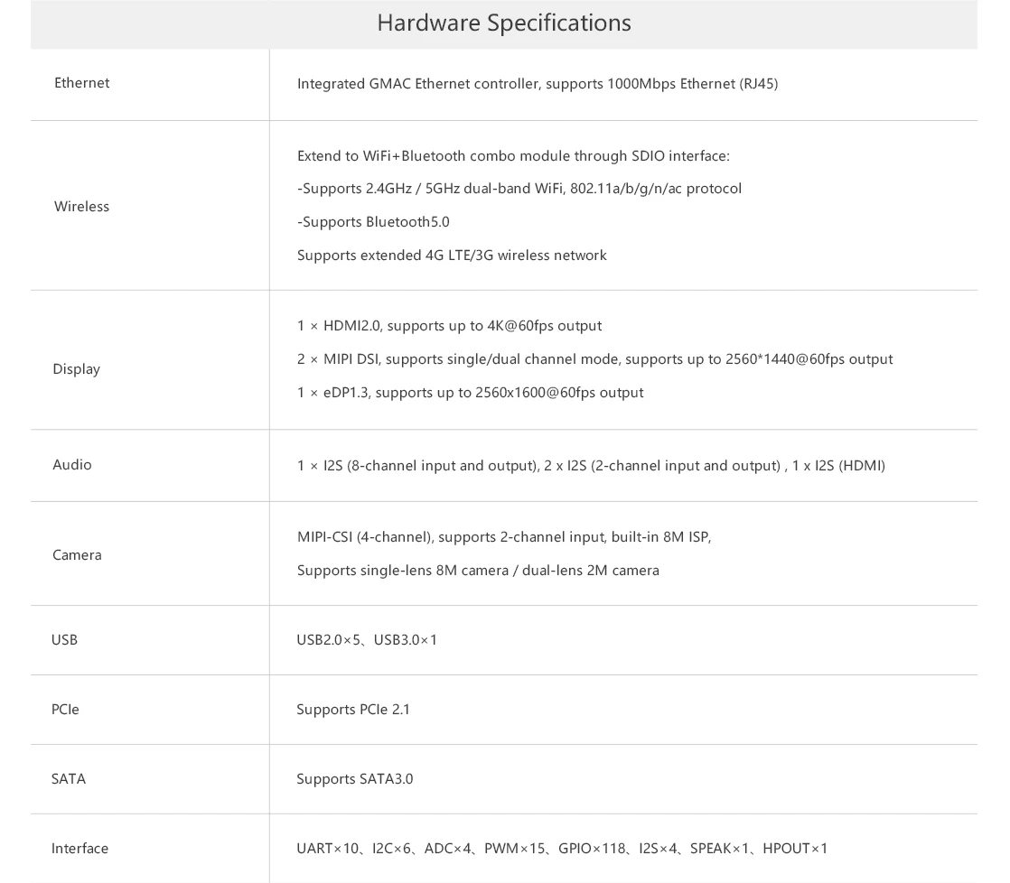Click the UART×10 interface list text
Image resolution: width=1010 pixels, height=883 pixels.
point(562,849)
